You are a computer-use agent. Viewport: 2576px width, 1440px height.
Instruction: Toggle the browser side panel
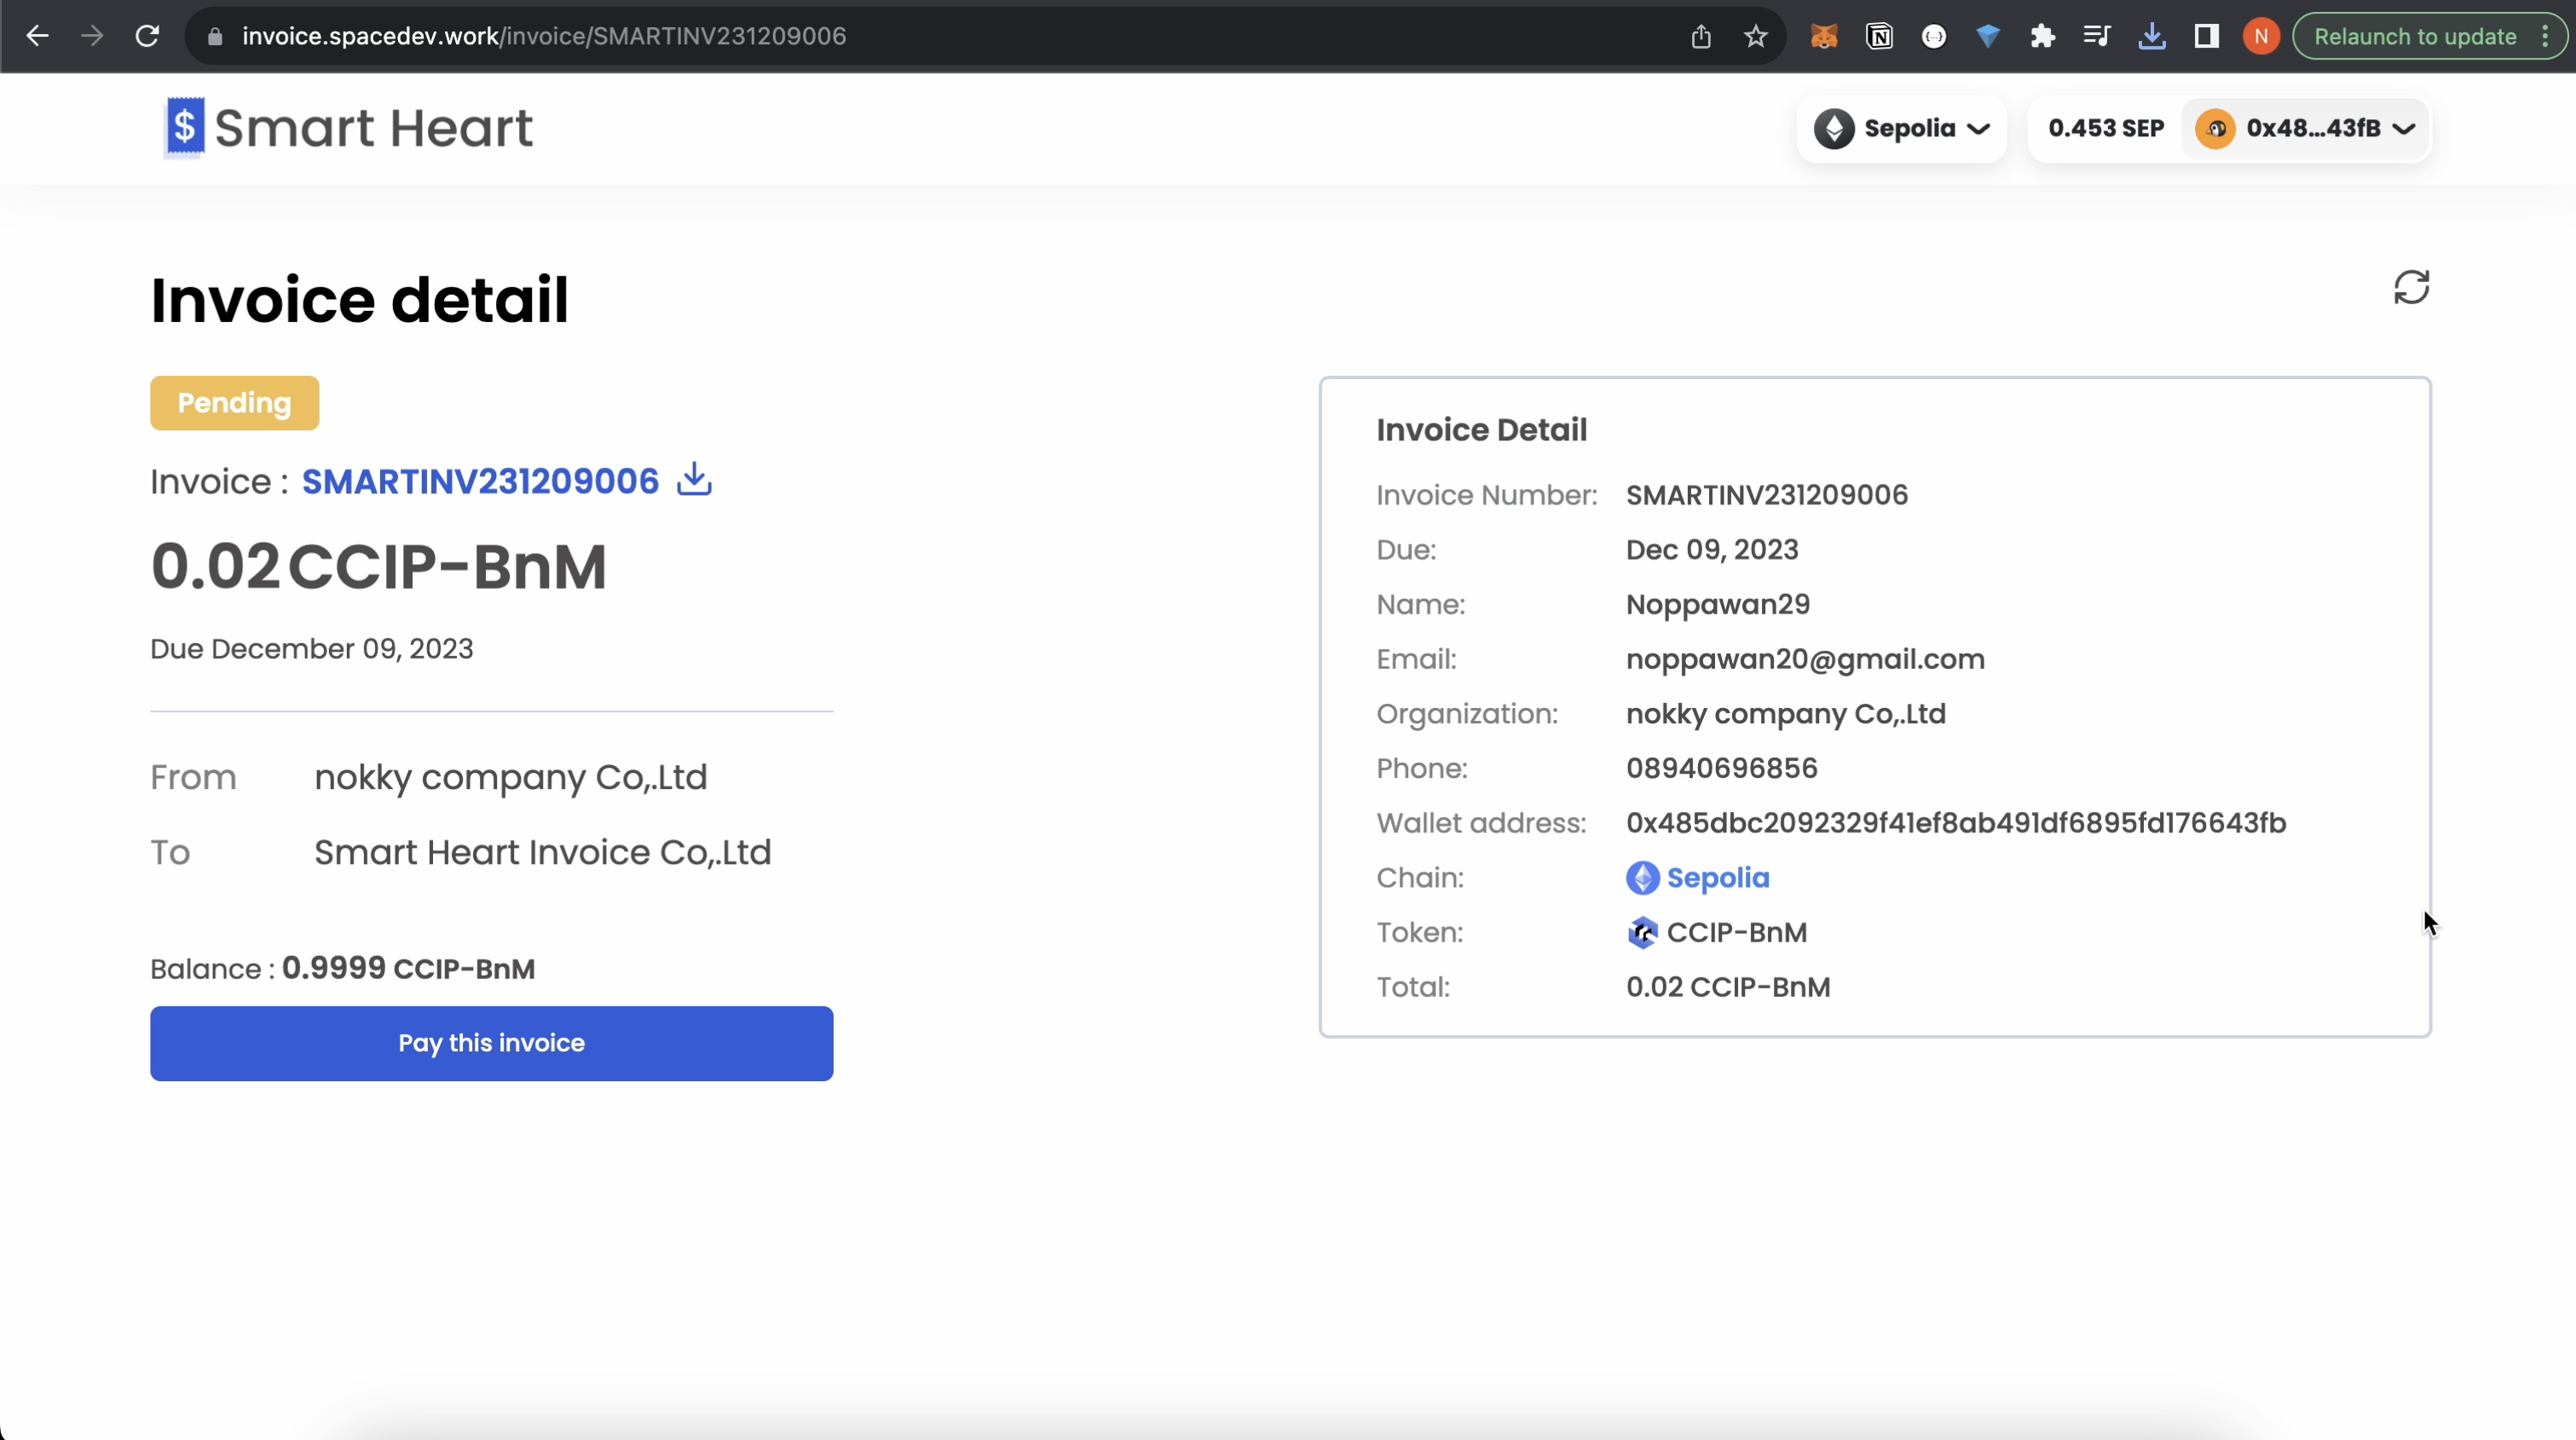pos(2206,37)
